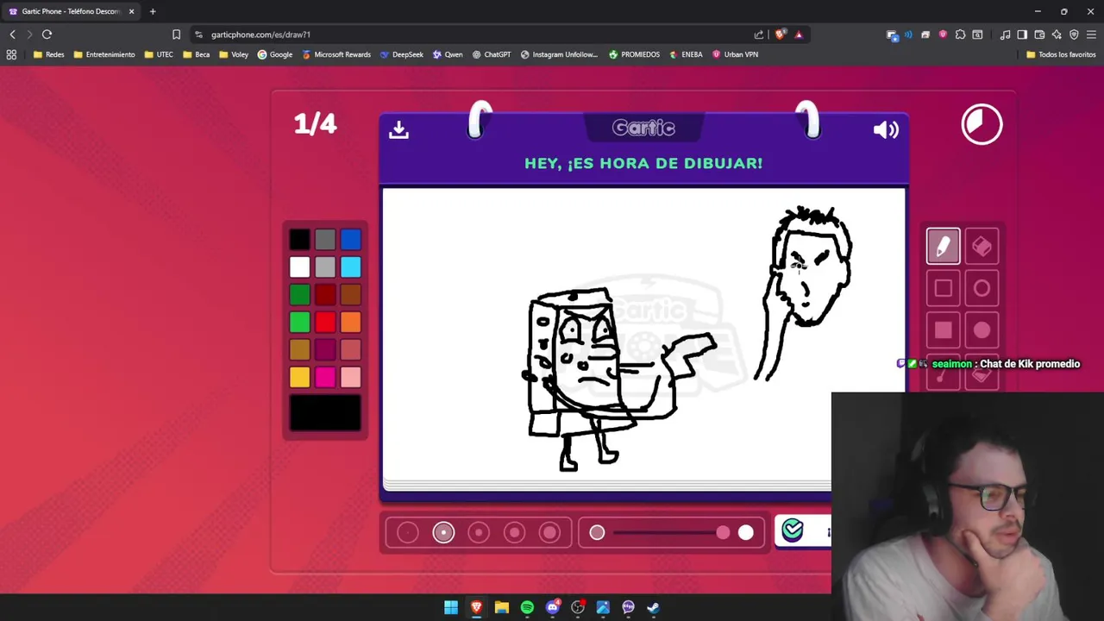
Task: Open the Google bookmark
Action: point(275,54)
